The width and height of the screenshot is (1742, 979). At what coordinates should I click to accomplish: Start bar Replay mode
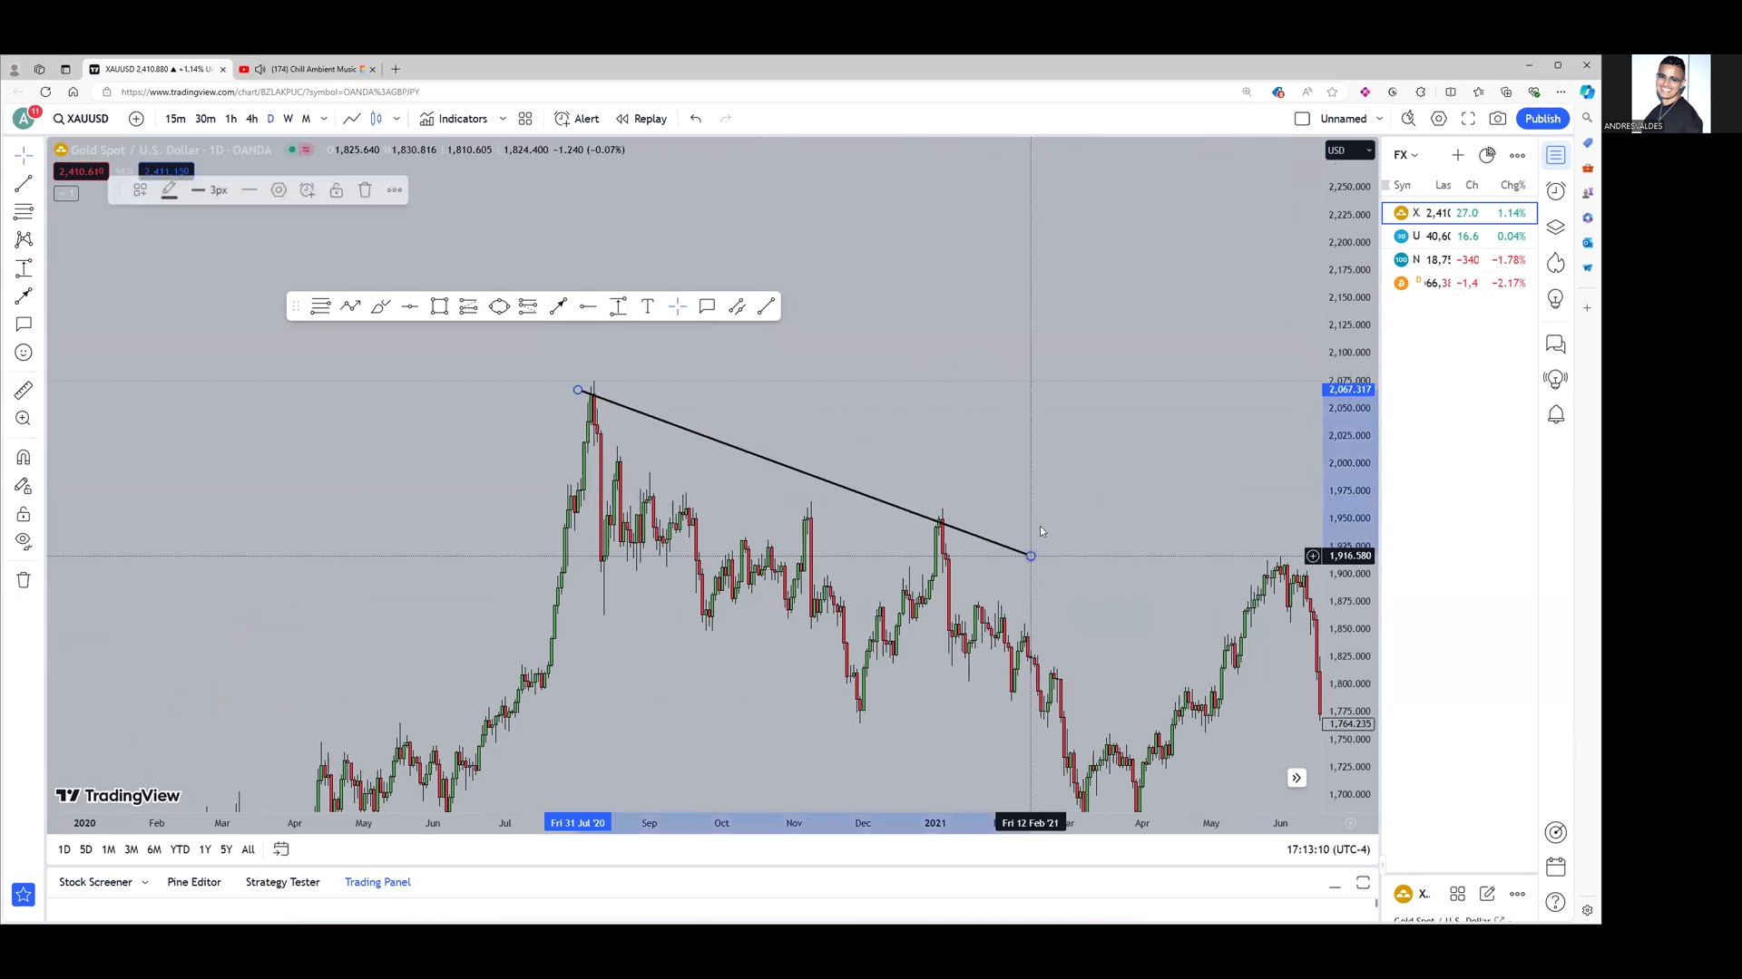tap(641, 119)
